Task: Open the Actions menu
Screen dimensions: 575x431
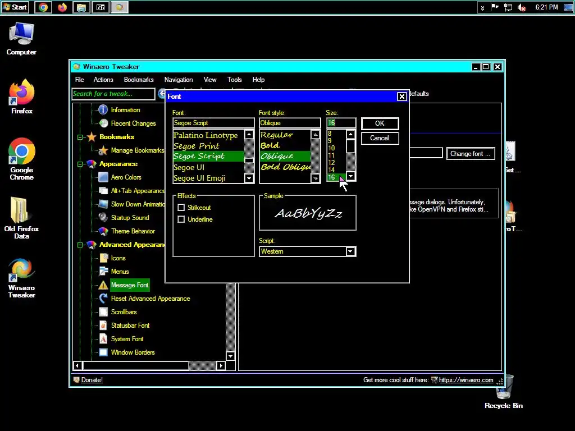Action: (x=103, y=80)
